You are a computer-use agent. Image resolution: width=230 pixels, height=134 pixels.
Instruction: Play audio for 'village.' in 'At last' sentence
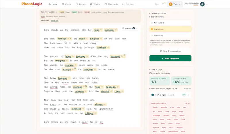(x=95, y=113)
